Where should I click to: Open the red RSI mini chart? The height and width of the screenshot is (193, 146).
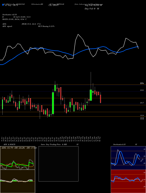(x=128, y=181)
